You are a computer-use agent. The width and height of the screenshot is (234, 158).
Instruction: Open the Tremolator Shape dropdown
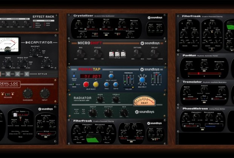(x=190, y=99)
